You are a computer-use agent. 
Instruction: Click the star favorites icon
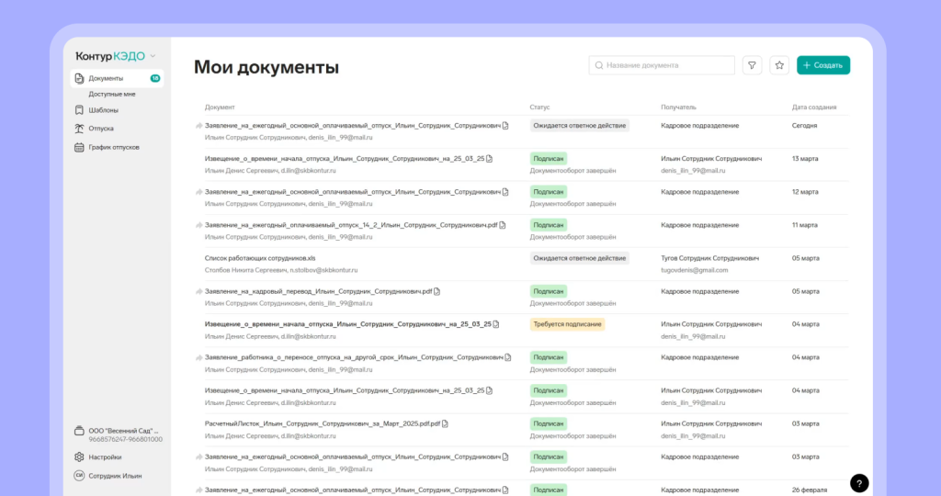click(779, 65)
